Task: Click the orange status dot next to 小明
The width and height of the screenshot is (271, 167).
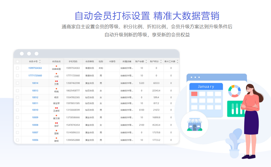Action: pos(56,74)
